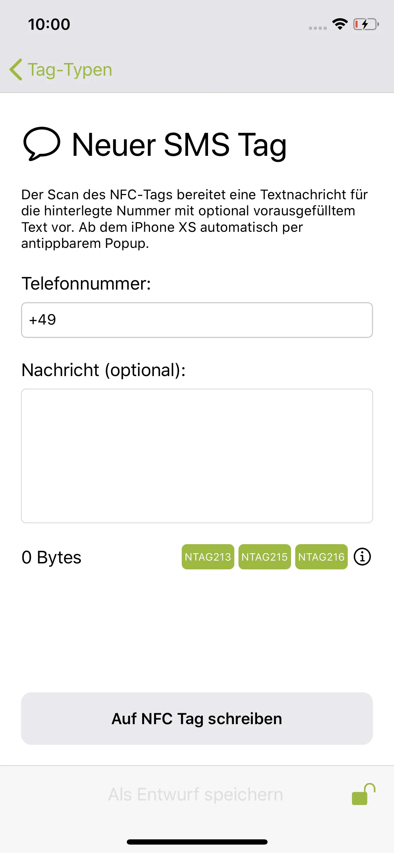Tap the Neuer SMS Tag heading
The height and width of the screenshot is (853, 394).
179,145
